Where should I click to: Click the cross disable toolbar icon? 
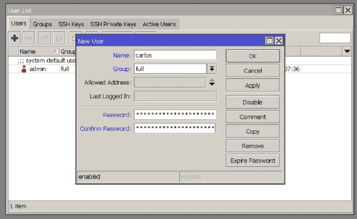point(59,38)
